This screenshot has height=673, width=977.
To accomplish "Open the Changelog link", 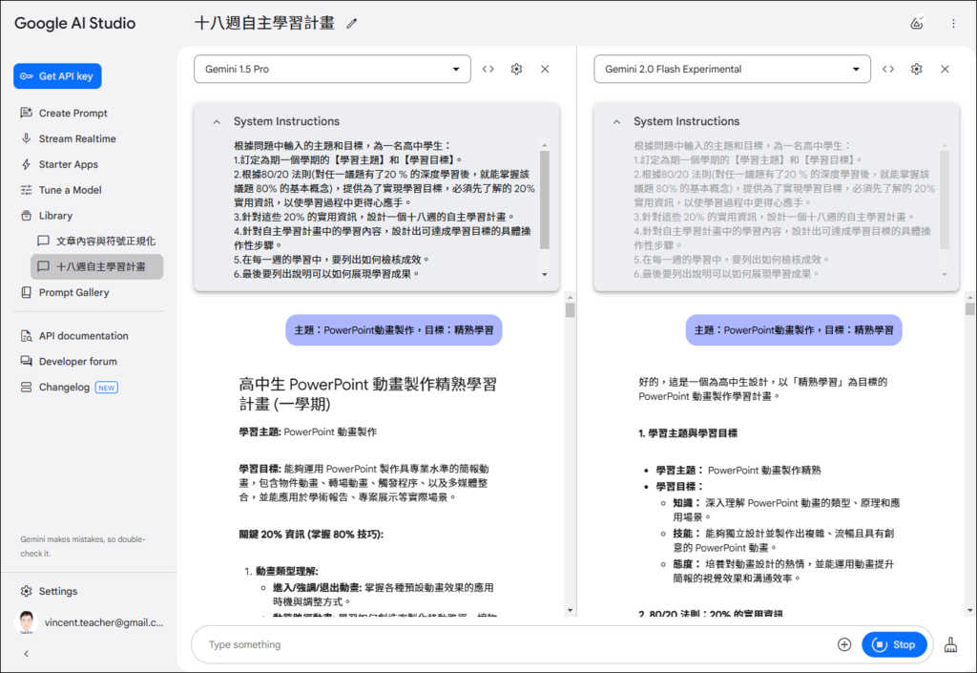I will pos(64,387).
